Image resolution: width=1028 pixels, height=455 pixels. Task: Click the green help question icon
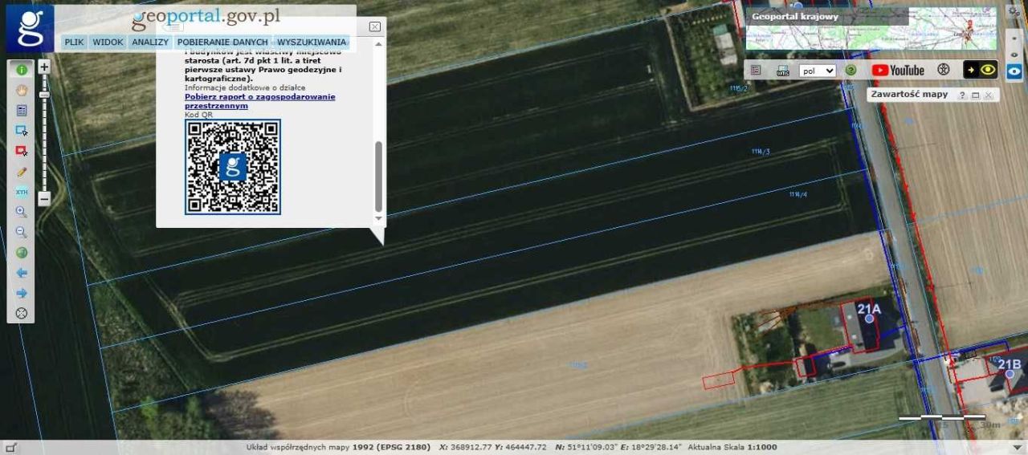851,70
